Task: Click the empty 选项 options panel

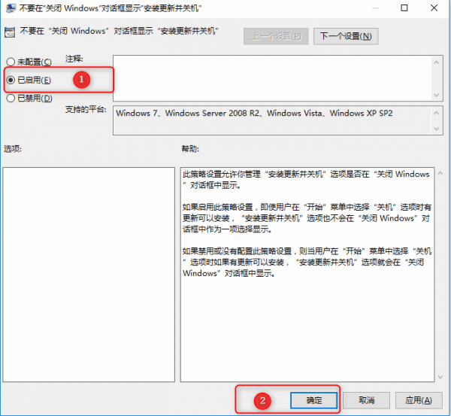Action: coord(88,271)
